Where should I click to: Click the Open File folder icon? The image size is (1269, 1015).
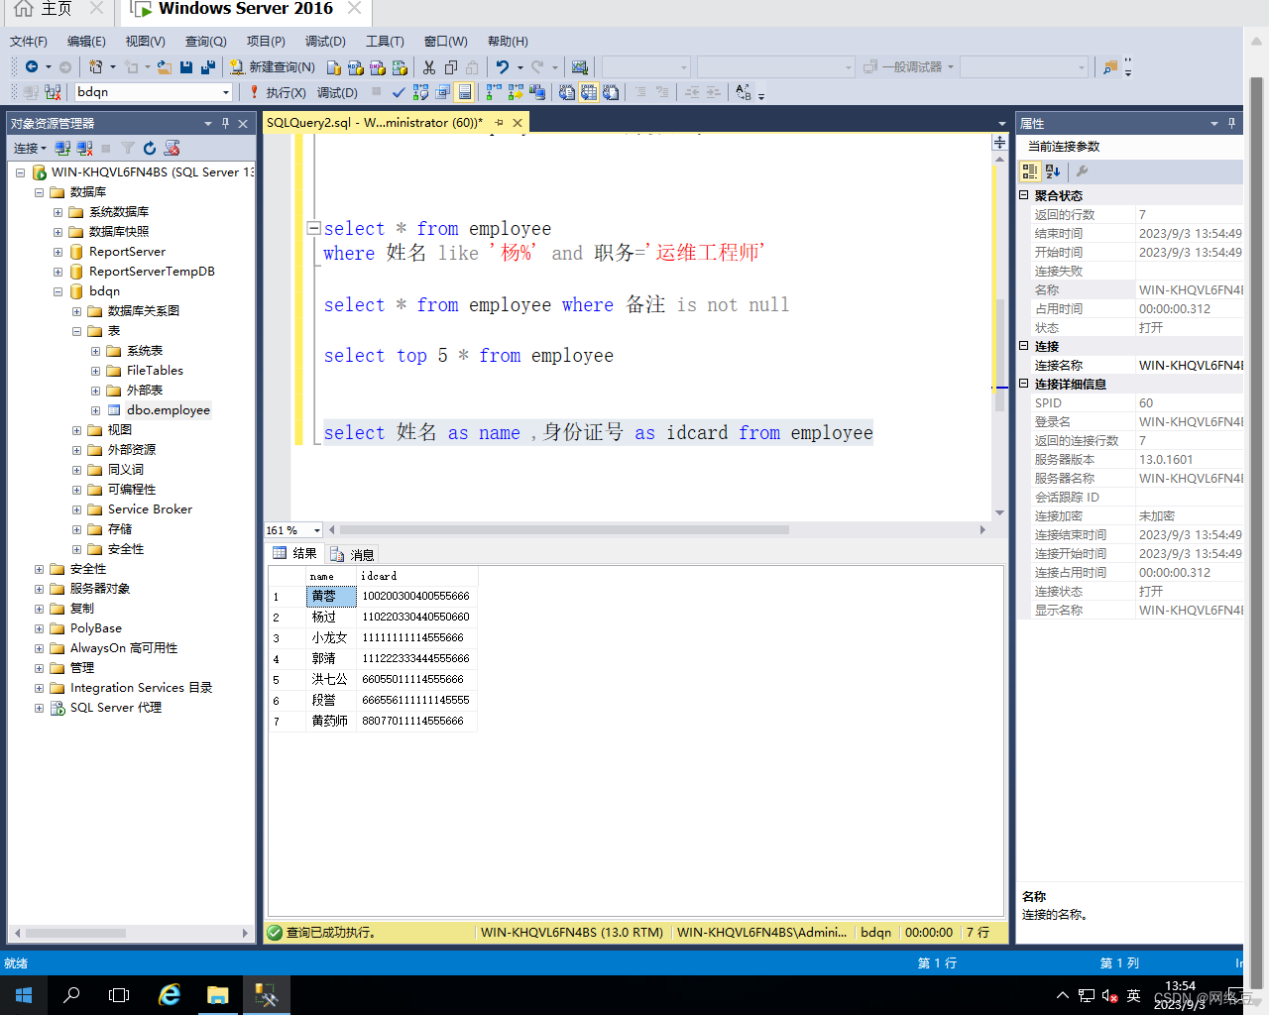point(165,66)
